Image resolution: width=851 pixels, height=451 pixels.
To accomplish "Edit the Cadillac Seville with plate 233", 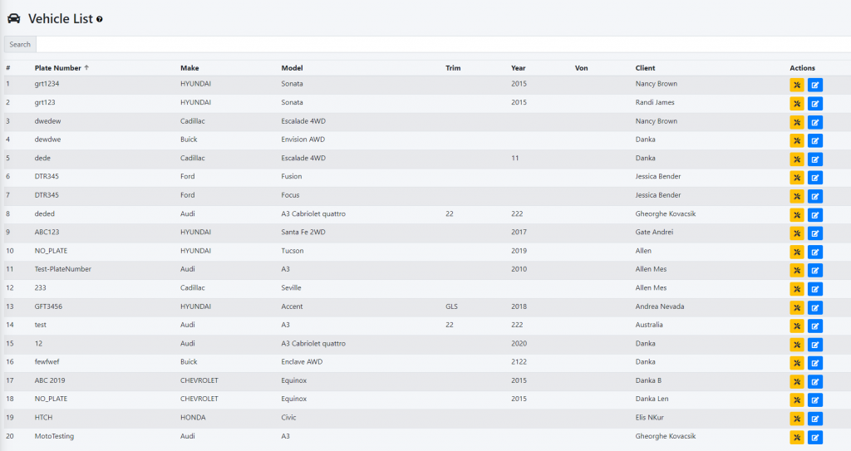I will tap(814, 288).
